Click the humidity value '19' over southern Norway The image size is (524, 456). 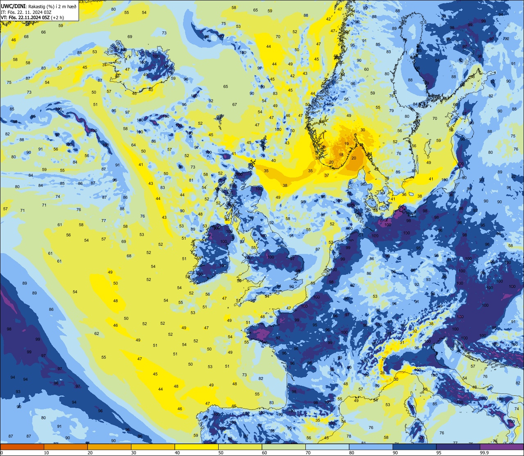[x=347, y=144]
